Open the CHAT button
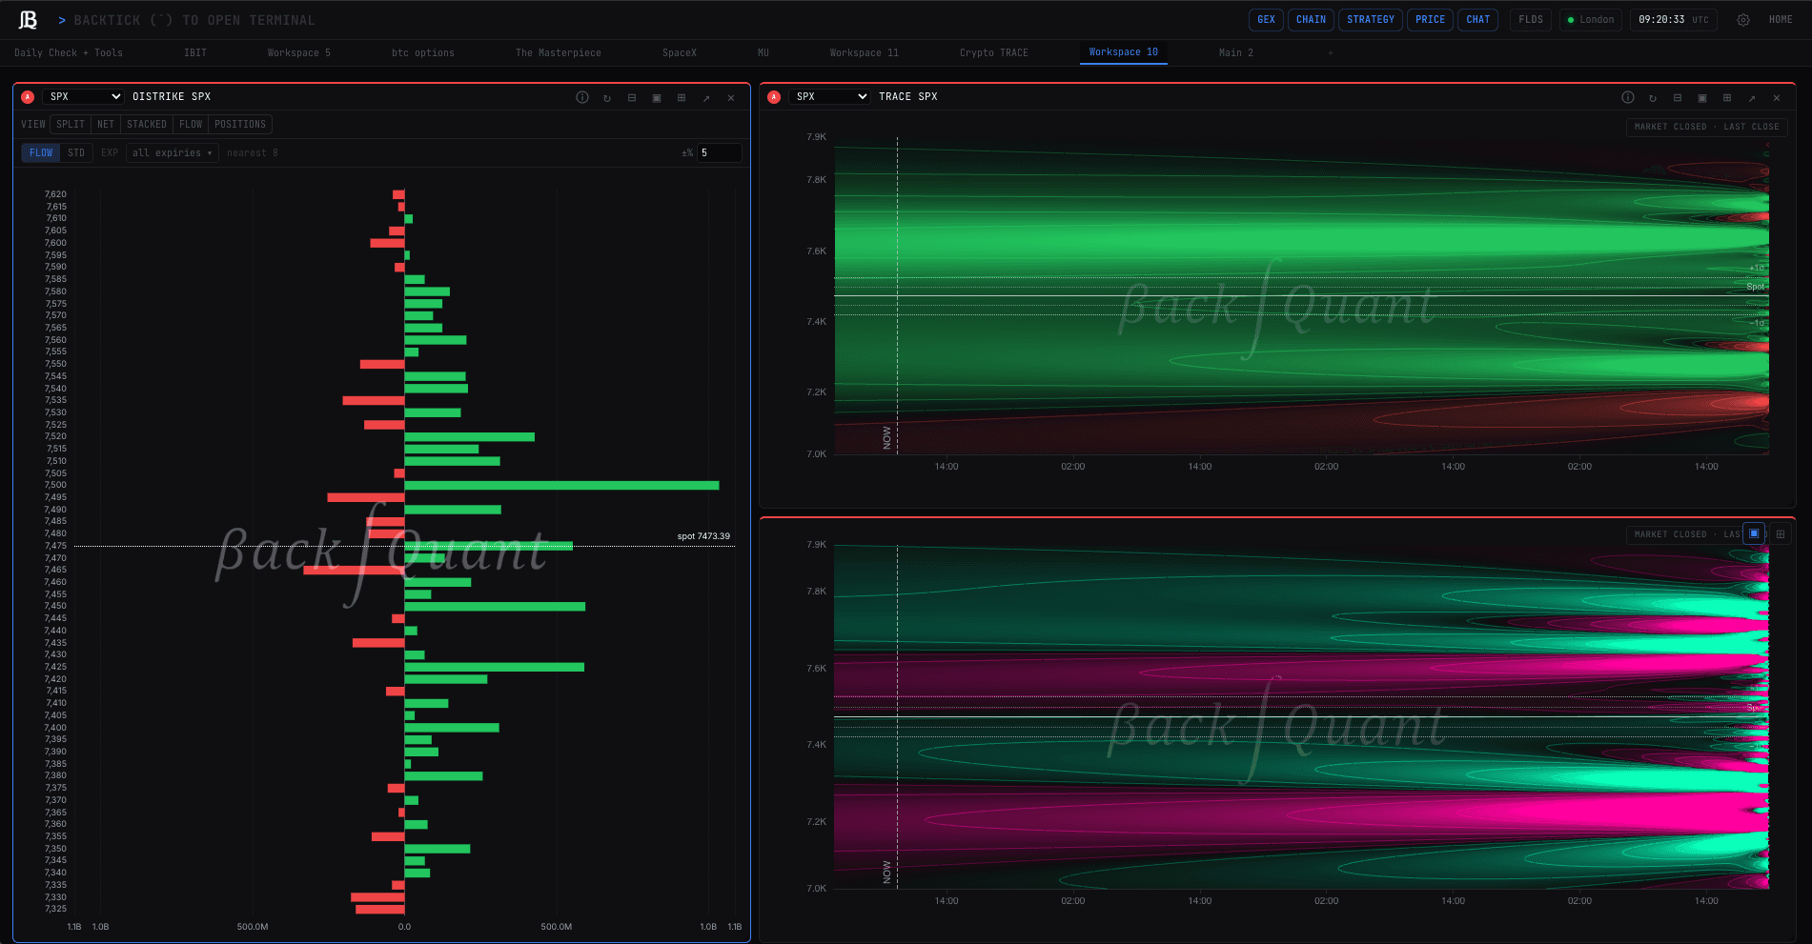1812x944 pixels. point(1478,20)
